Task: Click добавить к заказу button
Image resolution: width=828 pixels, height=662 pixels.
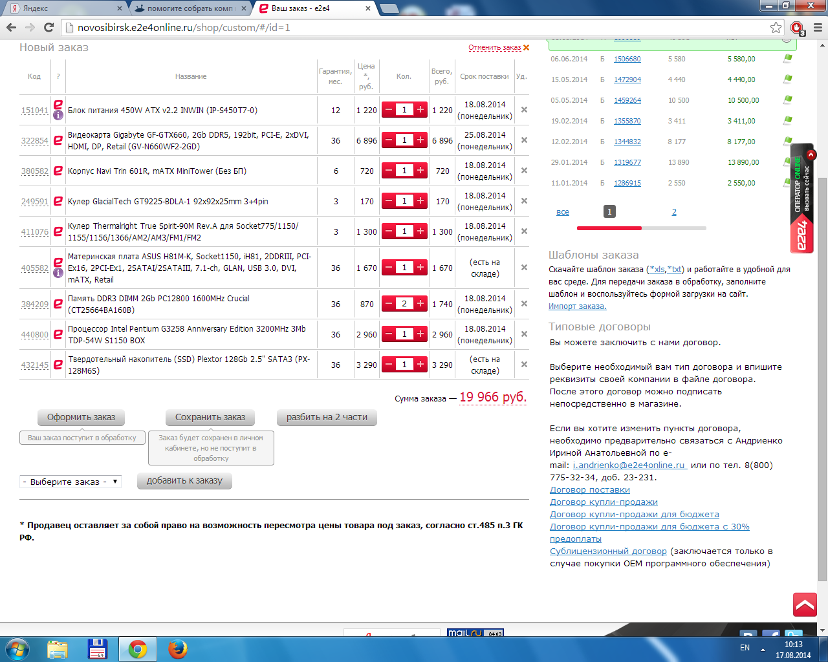Action: [x=184, y=480]
